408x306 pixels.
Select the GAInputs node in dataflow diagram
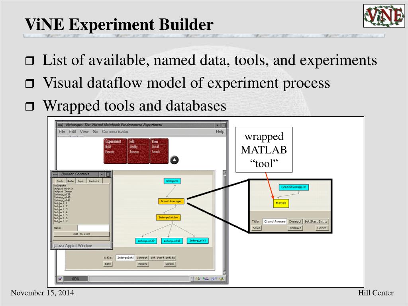pyautogui.click(x=172, y=181)
